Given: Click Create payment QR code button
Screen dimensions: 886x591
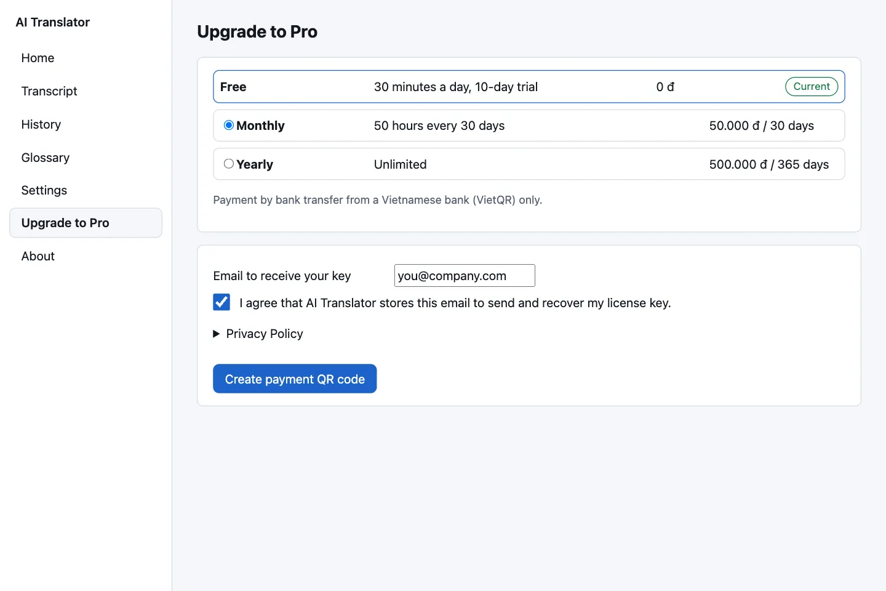Looking at the screenshot, I should [x=295, y=379].
